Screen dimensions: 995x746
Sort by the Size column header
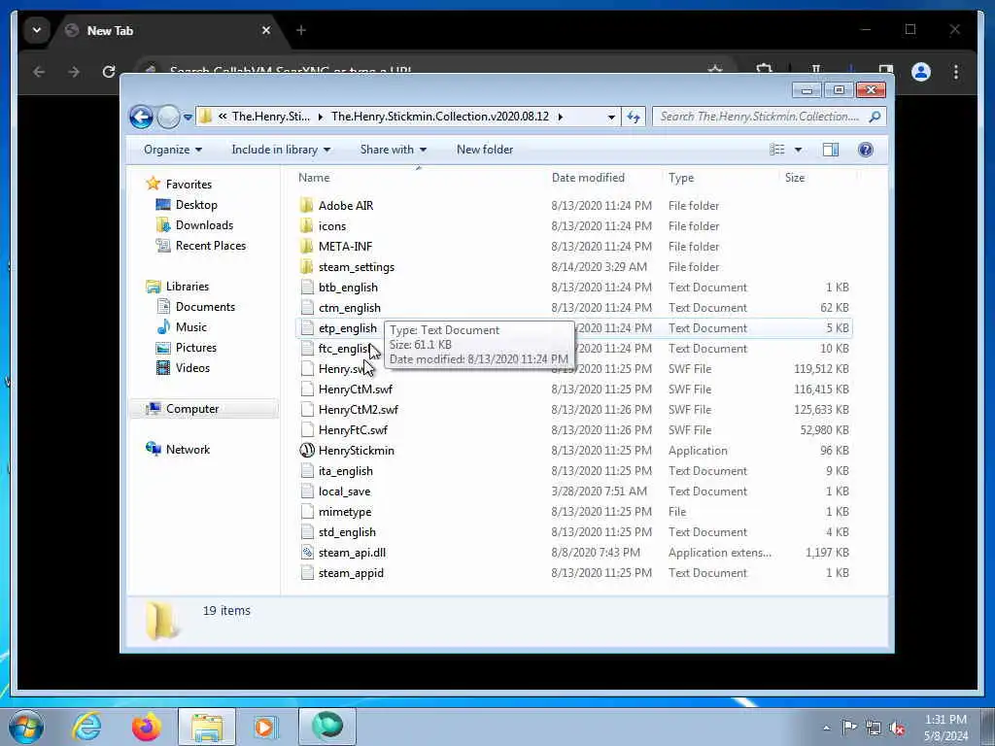[x=795, y=179]
